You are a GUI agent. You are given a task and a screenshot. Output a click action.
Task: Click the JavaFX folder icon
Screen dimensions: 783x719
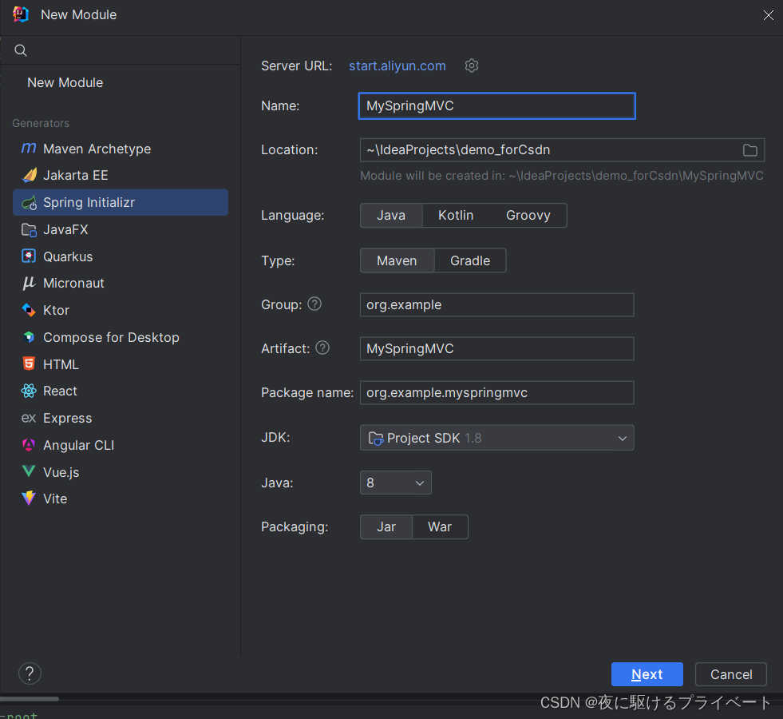(29, 230)
